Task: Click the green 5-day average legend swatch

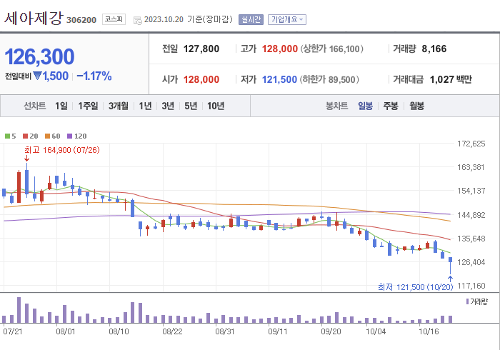Action: [x=7, y=136]
